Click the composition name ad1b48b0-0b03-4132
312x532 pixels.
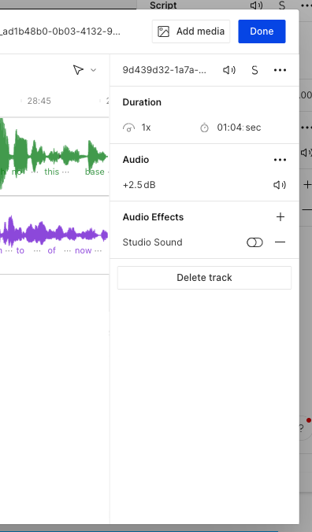coord(60,31)
